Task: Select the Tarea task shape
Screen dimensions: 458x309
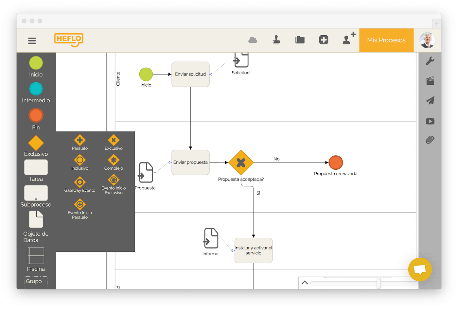Action: click(x=36, y=167)
